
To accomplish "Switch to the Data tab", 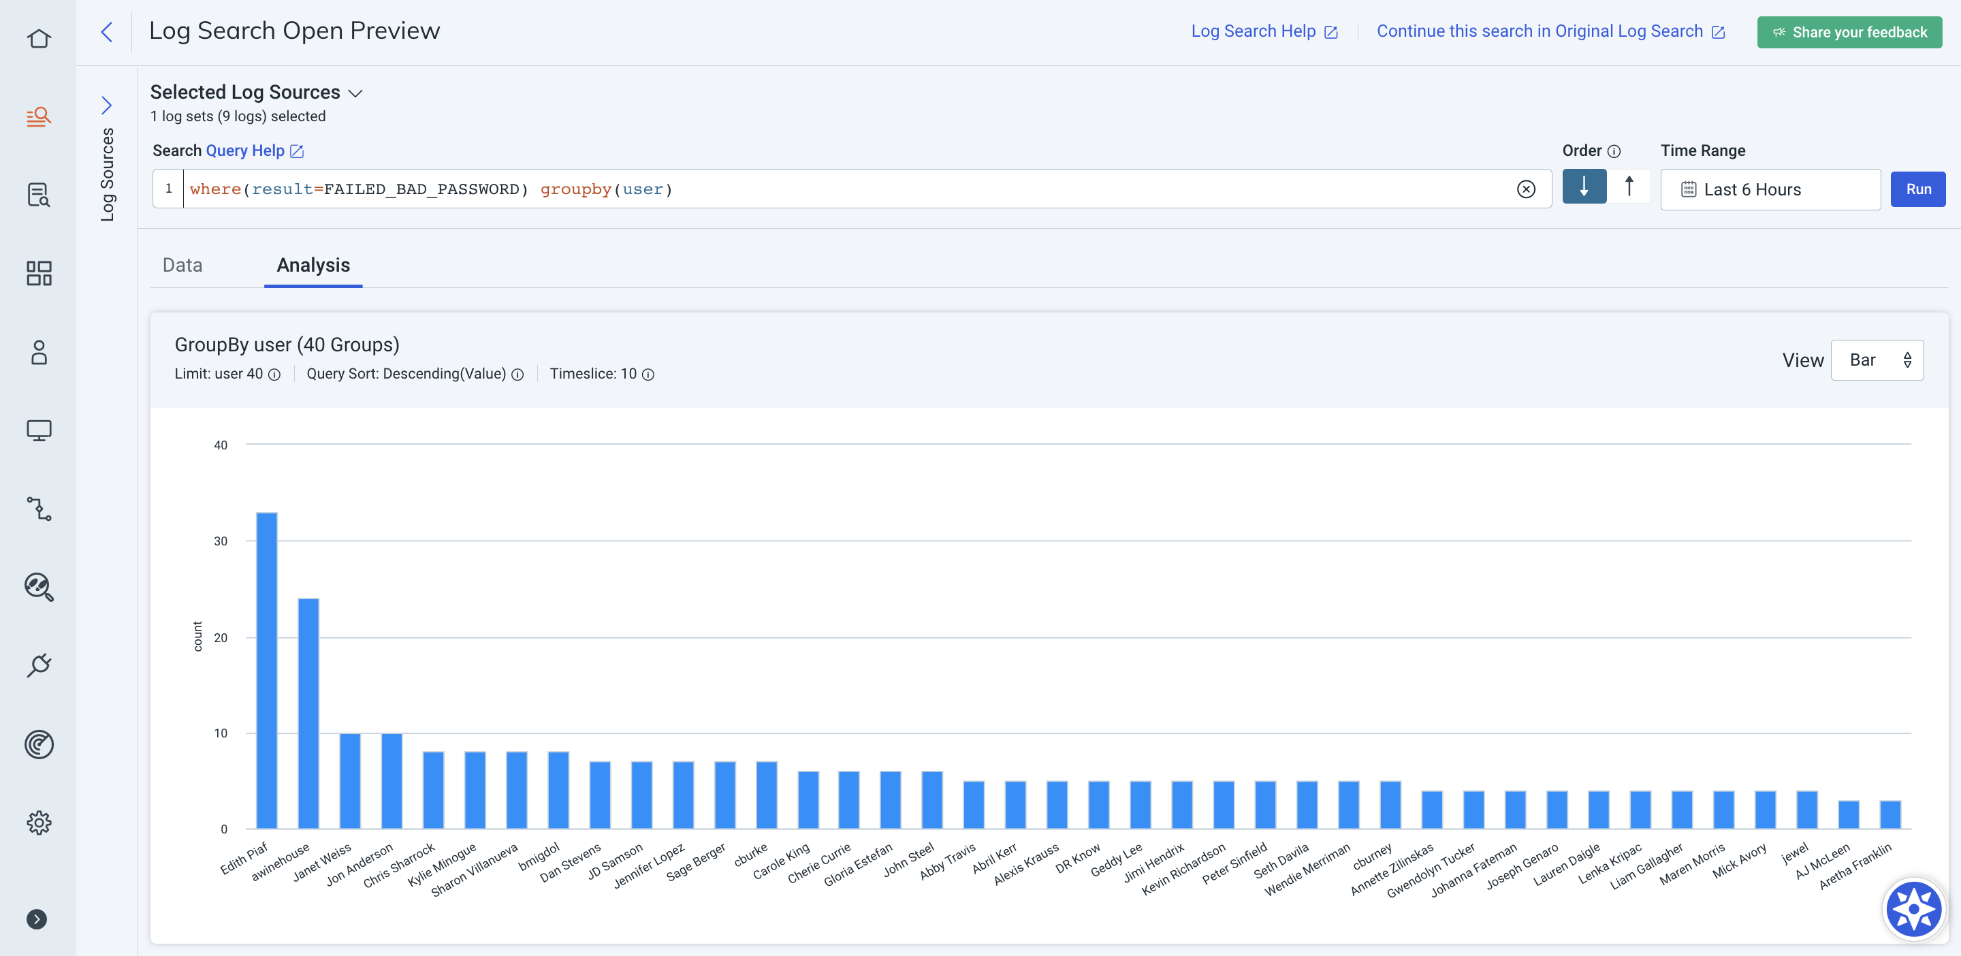I will [182, 265].
